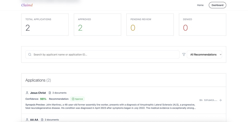The width and height of the screenshot is (248, 122).
Task: Click the person icon beside AA AA
Action: click(x=27, y=120)
